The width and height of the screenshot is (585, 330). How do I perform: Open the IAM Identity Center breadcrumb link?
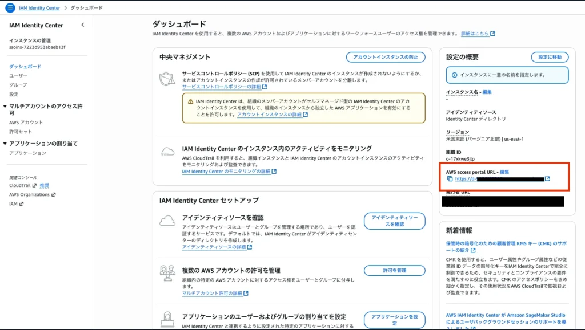tap(41, 8)
